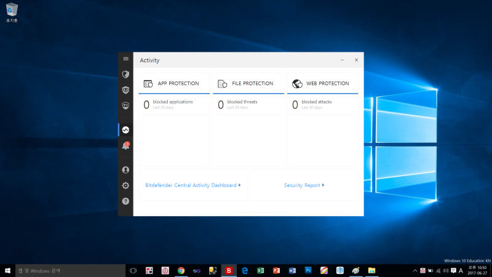Open the Security Report link

coord(304,185)
